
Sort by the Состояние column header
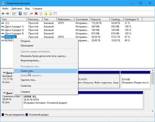pyautogui.click(x=82, y=19)
